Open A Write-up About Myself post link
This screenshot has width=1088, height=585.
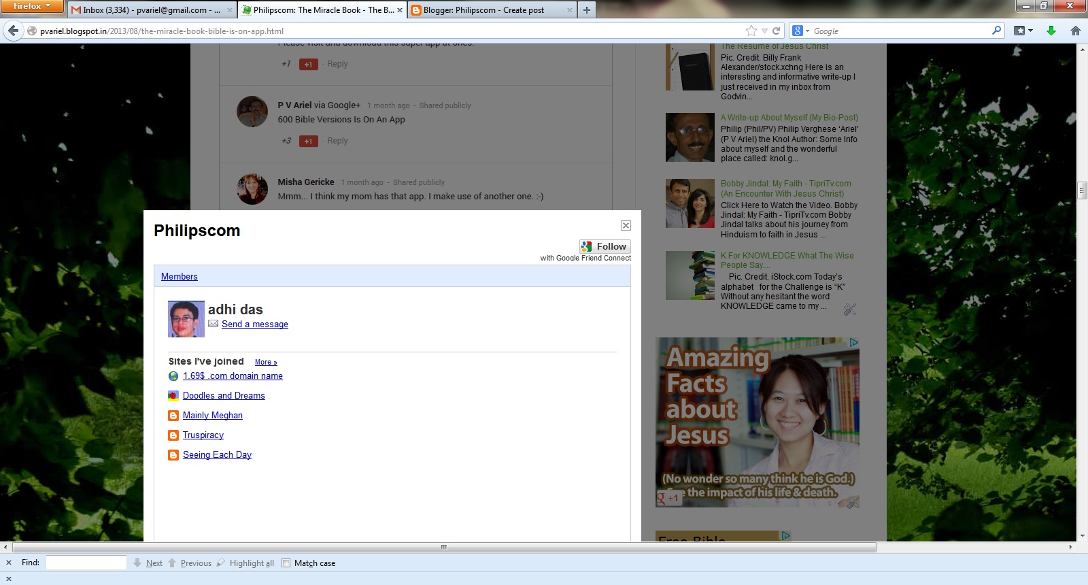[x=789, y=118]
